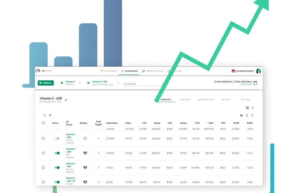The height and width of the screenshot is (193, 289).
Task: Click the refresh icon next to the chart icon
Action: (x=253, y=108)
